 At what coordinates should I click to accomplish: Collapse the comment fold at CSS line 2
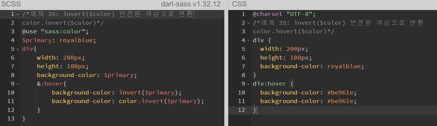pyautogui.click(x=249, y=23)
